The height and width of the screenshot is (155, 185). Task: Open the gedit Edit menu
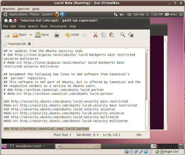[x=13, y=26]
